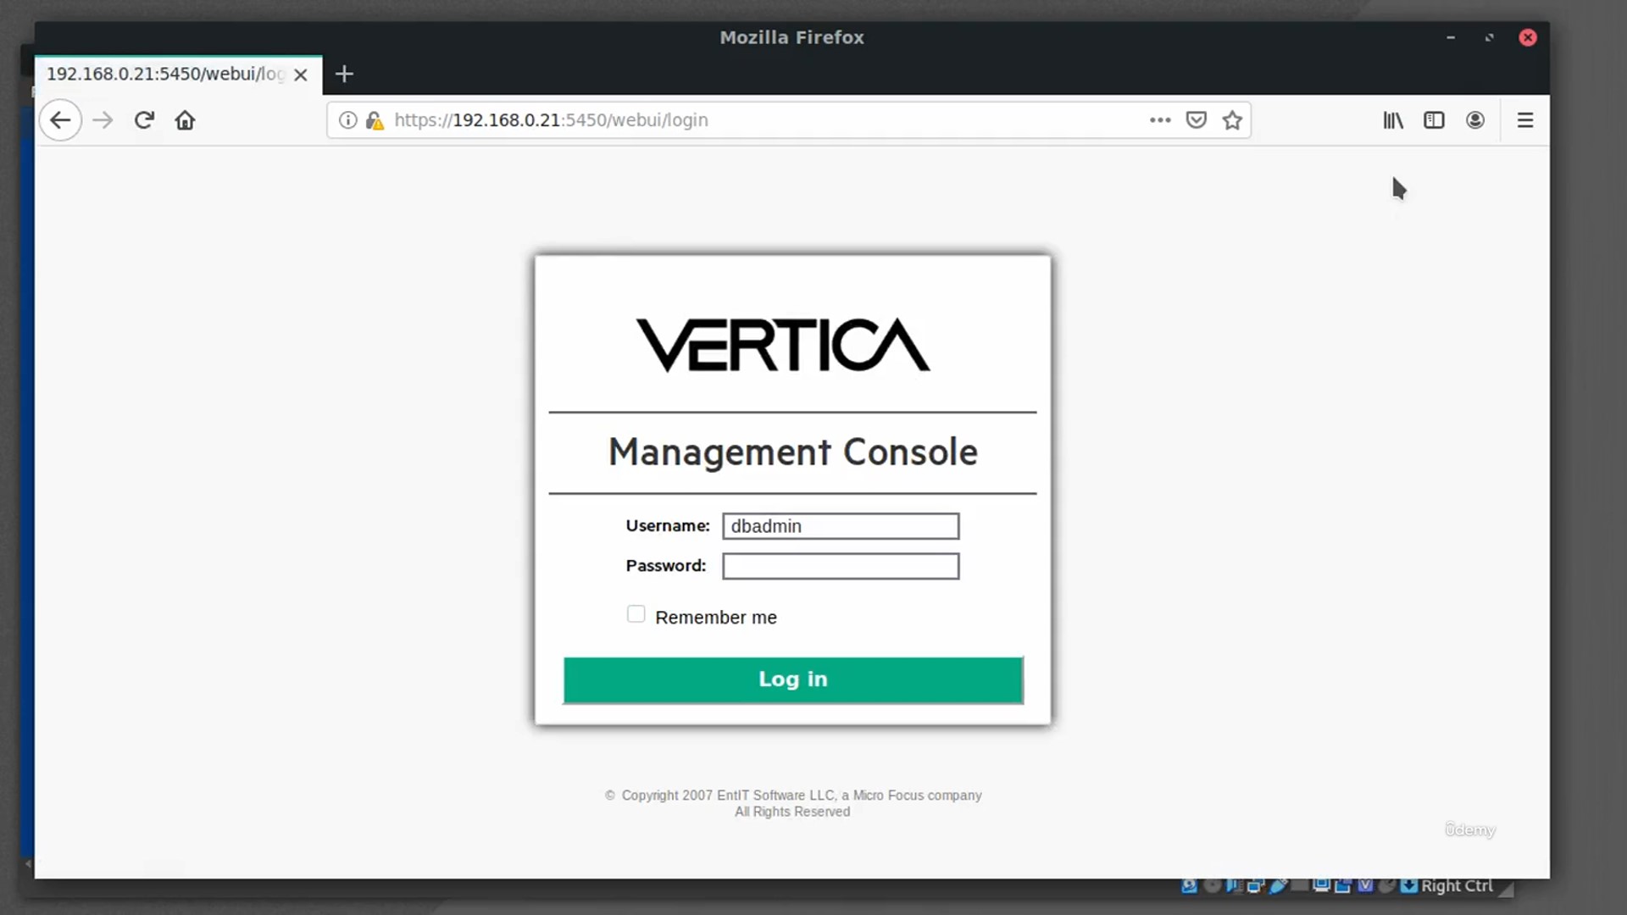
Task: Open a new tab with plus
Action: tap(344, 74)
